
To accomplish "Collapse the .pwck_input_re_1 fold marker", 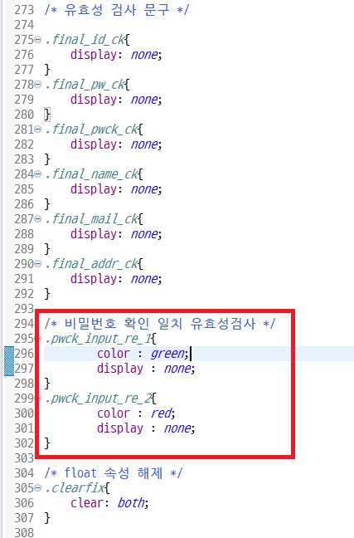I will [x=40, y=339].
